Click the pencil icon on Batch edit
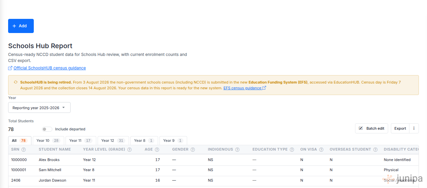The width and height of the screenshot is (427, 188). (361, 128)
